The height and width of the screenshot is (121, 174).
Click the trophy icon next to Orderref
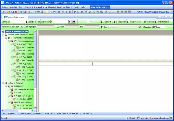(51, 22)
